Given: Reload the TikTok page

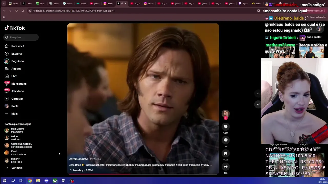Looking at the screenshot, I should click(16, 11).
